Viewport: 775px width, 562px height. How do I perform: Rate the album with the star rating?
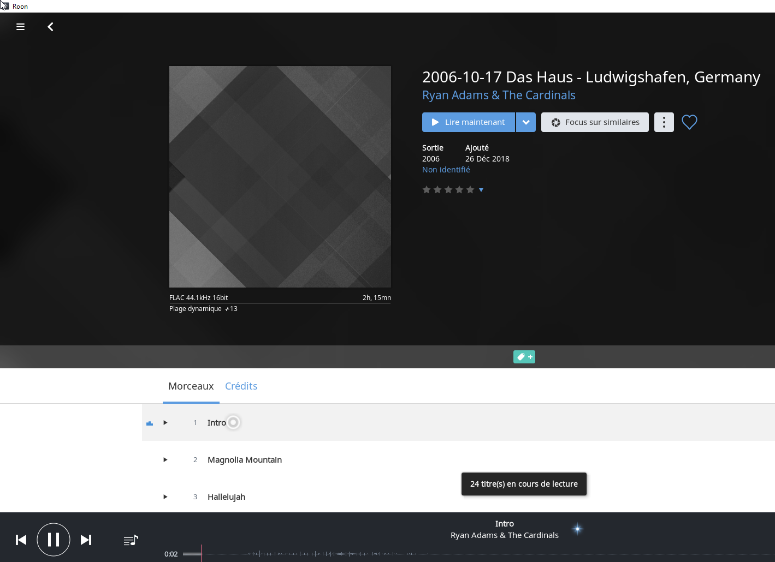pyautogui.click(x=448, y=190)
